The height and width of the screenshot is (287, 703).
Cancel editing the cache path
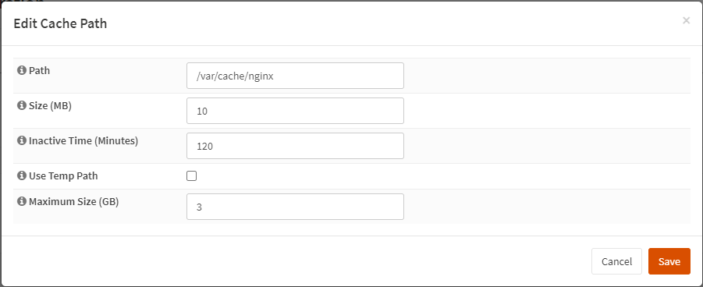coord(616,261)
